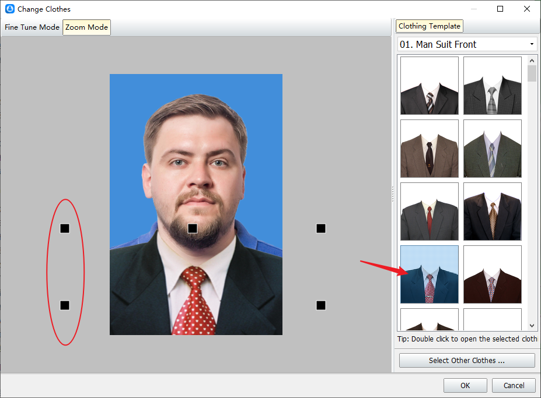
Task: Click the panel splitter grip
Action: [x=393, y=195]
